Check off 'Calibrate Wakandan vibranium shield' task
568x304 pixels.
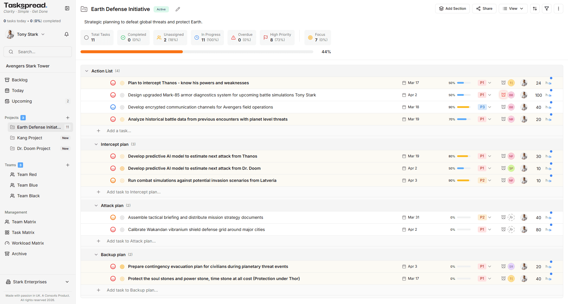click(x=113, y=229)
